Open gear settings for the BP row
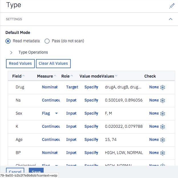The width and height of the screenshot is (178, 178). coord(163,153)
